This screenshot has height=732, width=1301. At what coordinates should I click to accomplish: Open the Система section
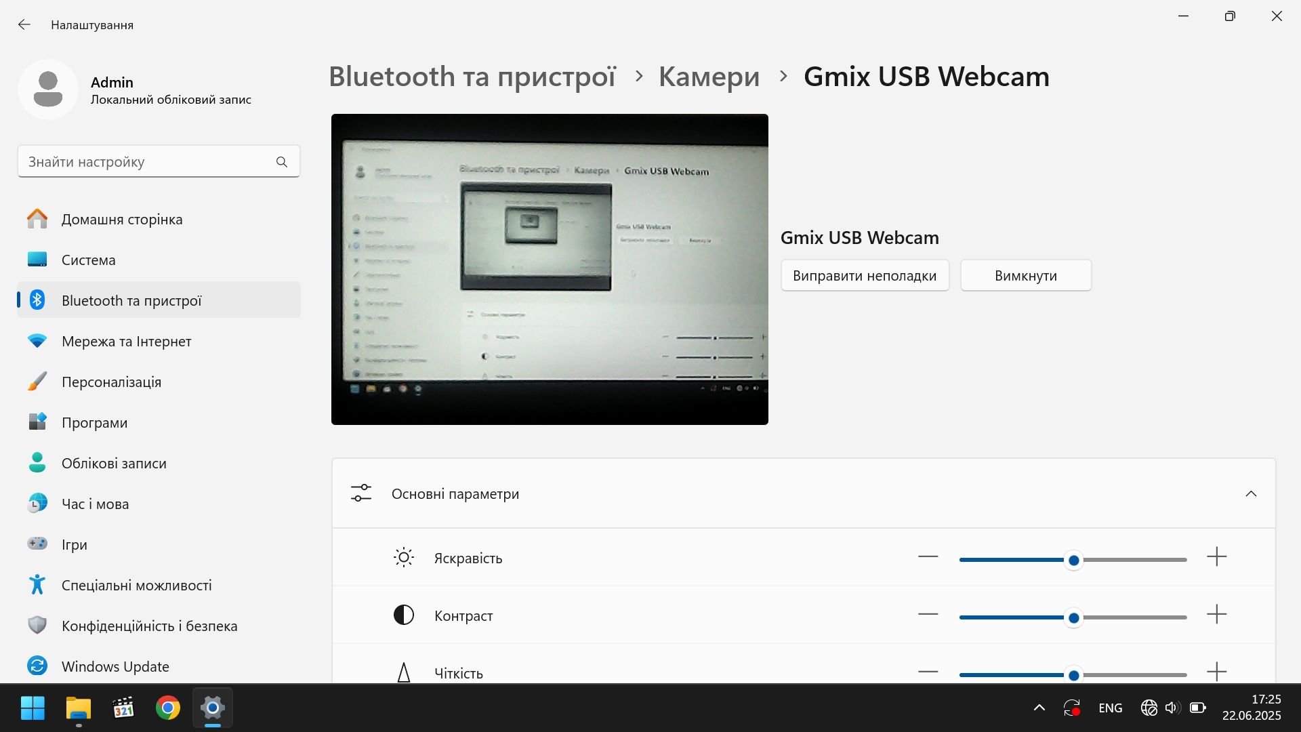[159, 260]
